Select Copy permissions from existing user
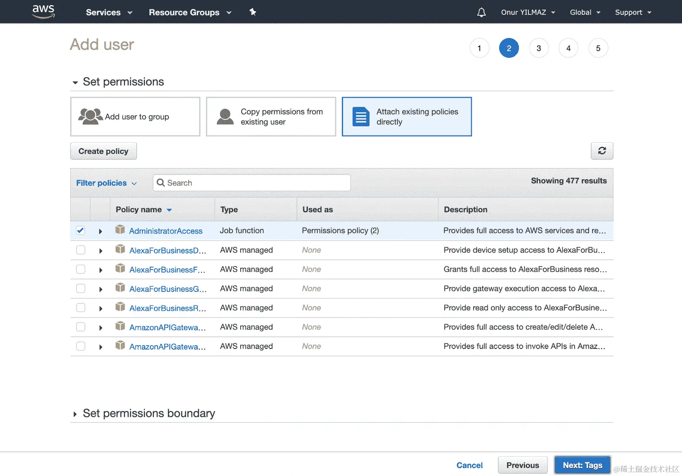 pyautogui.click(x=271, y=116)
